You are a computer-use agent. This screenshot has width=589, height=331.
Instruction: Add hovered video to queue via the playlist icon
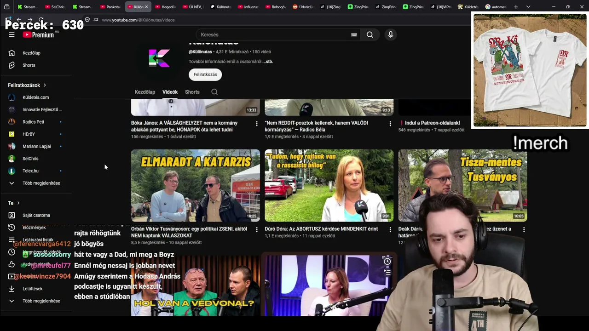(387, 272)
